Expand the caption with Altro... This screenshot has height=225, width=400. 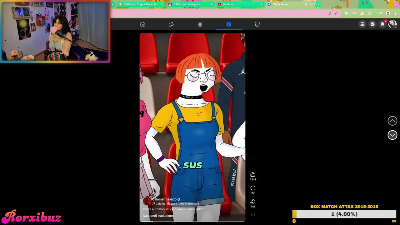(201, 209)
